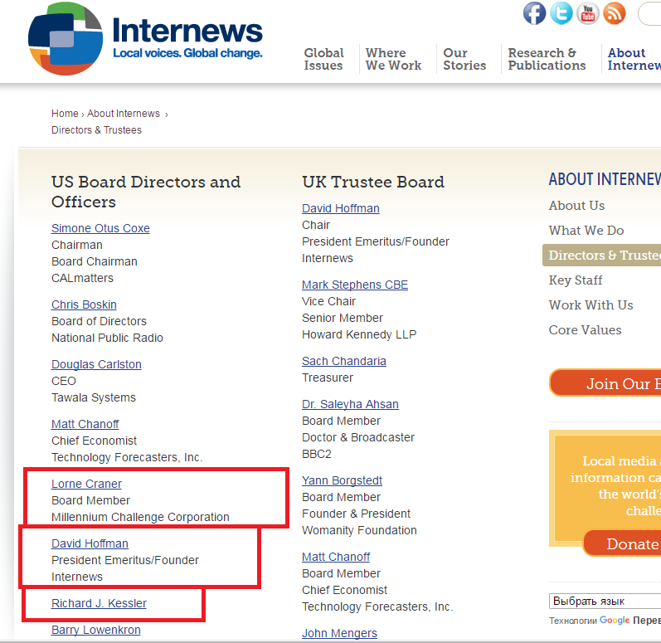This screenshot has width=661, height=643.
Task: Open Core Values sidebar page
Action: [x=585, y=330]
